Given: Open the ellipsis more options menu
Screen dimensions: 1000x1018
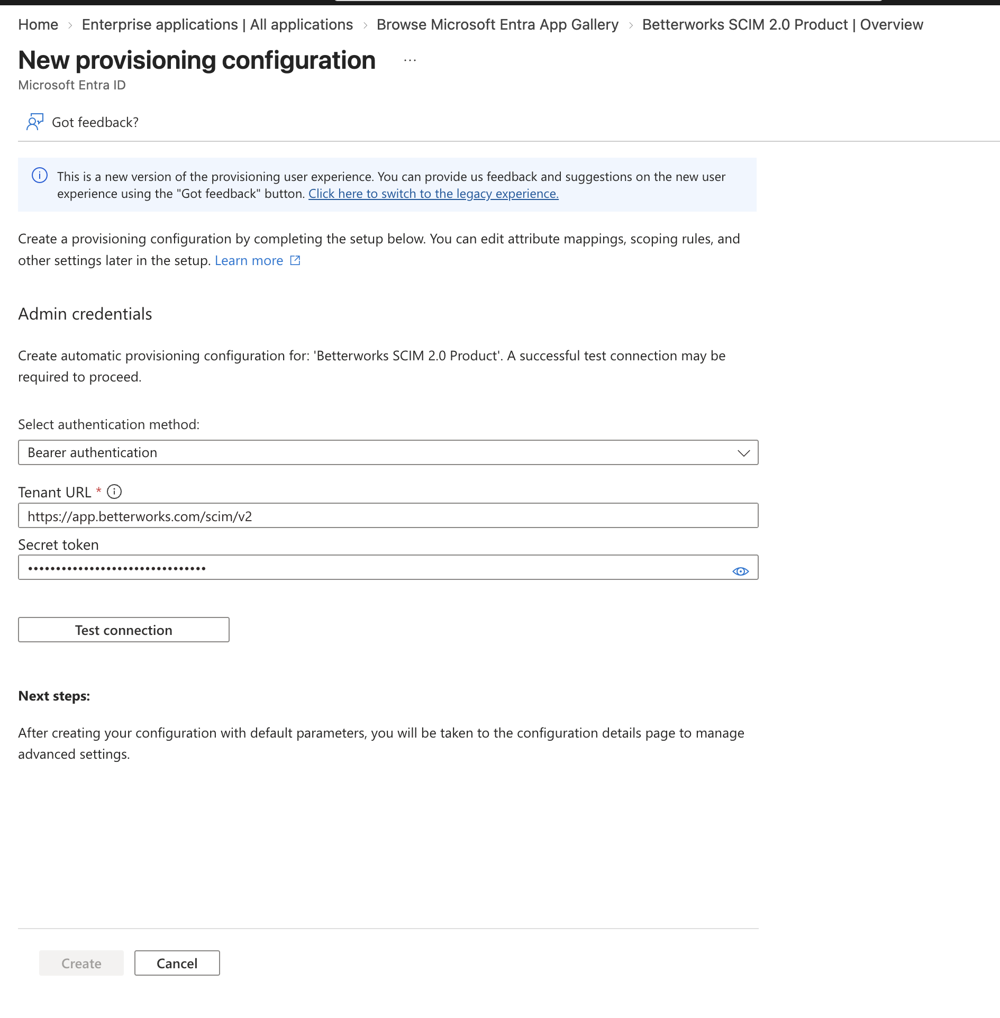Looking at the screenshot, I should pyautogui.click(x=410, y=61).
